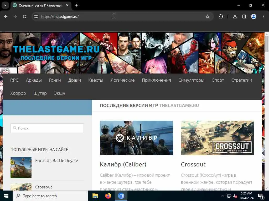Image resolution: width=269 pixels, height=201 pixels.
Task: Launch Firefox from the taskbar
Action: tap(108, 196)
